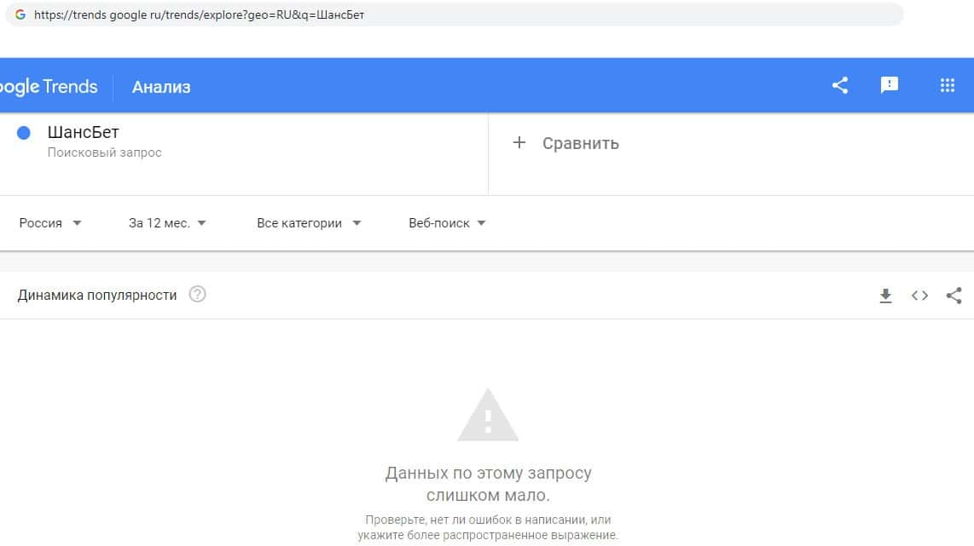Edit the ШансБет search term field

click(x=84, y=133)
